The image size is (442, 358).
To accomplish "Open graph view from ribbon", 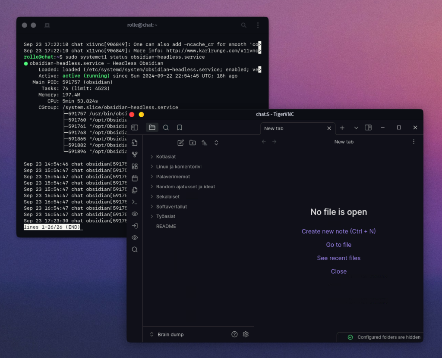I will pos(135,155).
